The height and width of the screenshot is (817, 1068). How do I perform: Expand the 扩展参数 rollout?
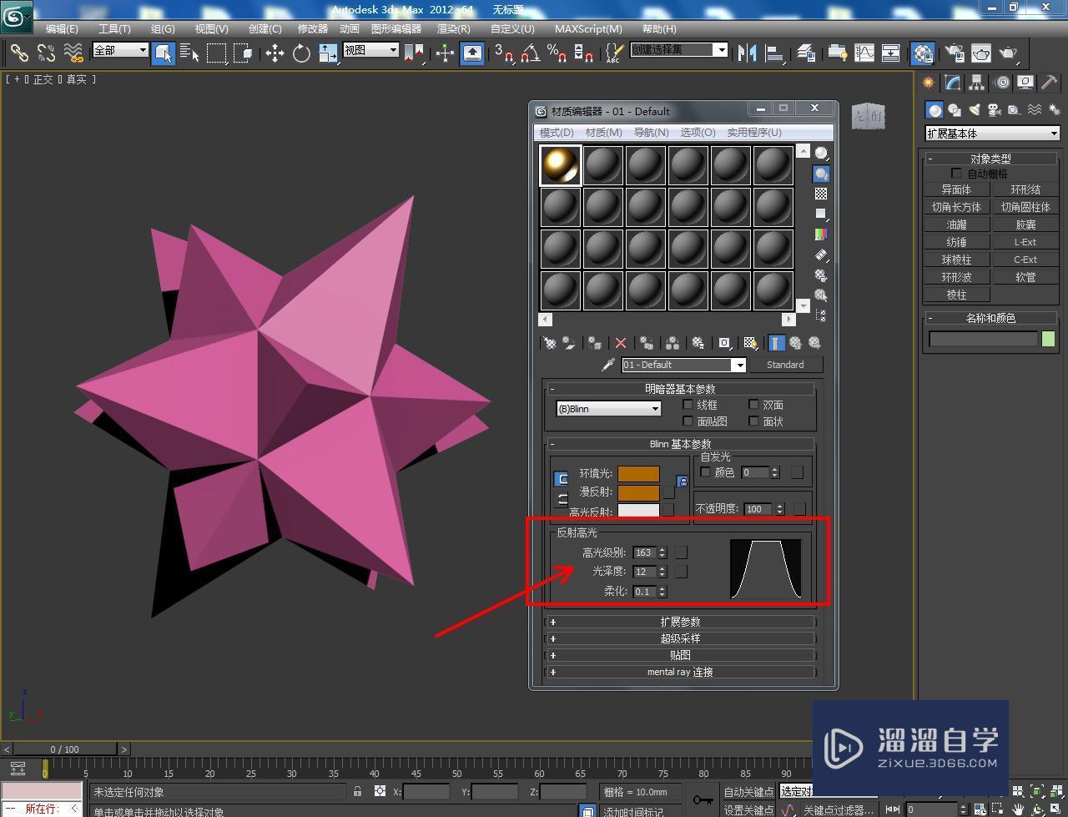[x=680, y=622]
